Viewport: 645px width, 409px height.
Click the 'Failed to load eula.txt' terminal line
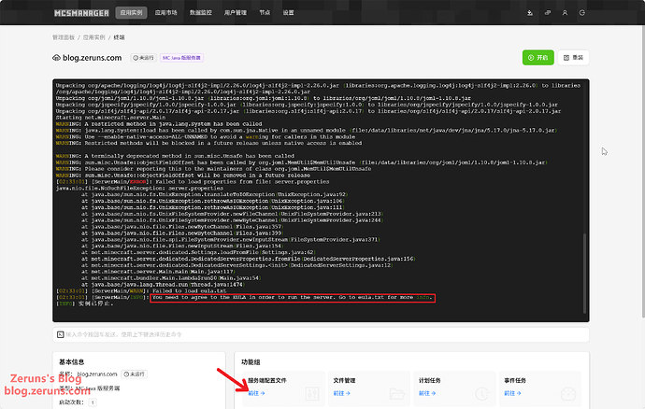pyautogui.click(x=141, y=291)
